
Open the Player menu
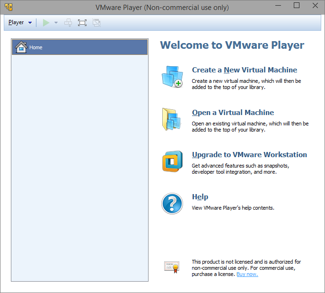[16, 22]
